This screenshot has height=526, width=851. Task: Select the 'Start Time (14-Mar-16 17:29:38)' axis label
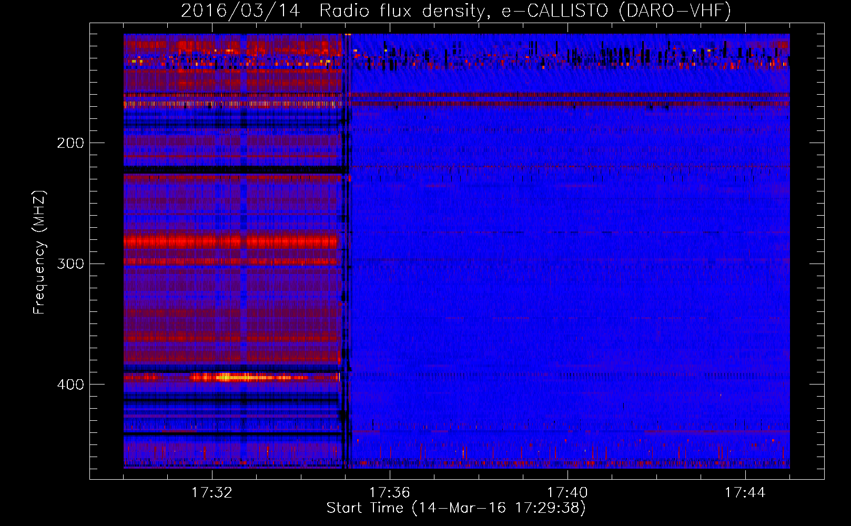456,508
